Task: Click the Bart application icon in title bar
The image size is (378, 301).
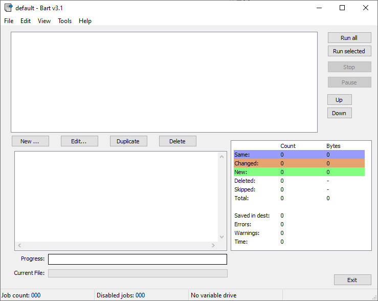Action: 8,8
